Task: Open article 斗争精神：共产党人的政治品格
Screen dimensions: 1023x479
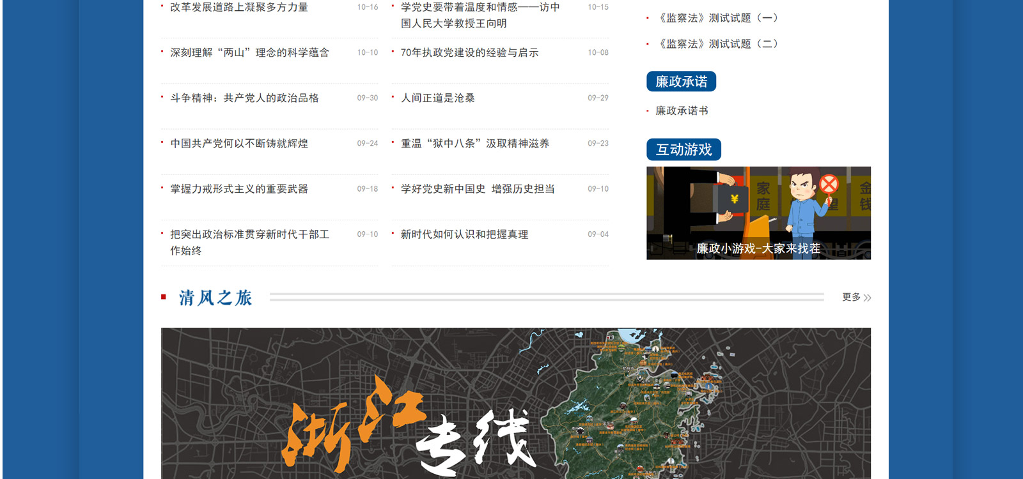Action: tap(244, 98)
